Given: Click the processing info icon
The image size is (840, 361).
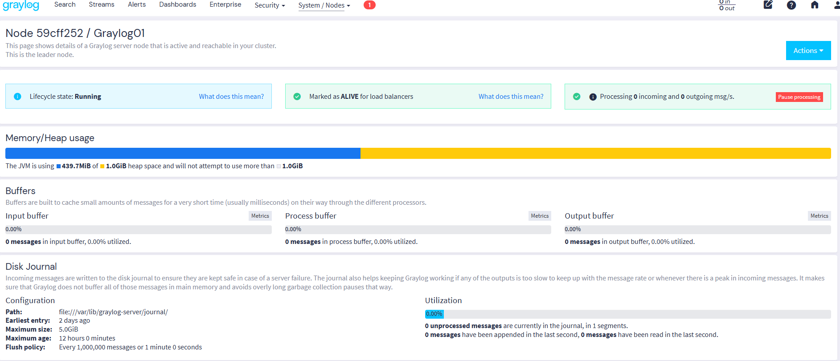Looking at the screenshot, I should (593, 97).
